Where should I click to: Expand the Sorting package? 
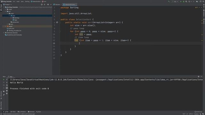point(11,18)
